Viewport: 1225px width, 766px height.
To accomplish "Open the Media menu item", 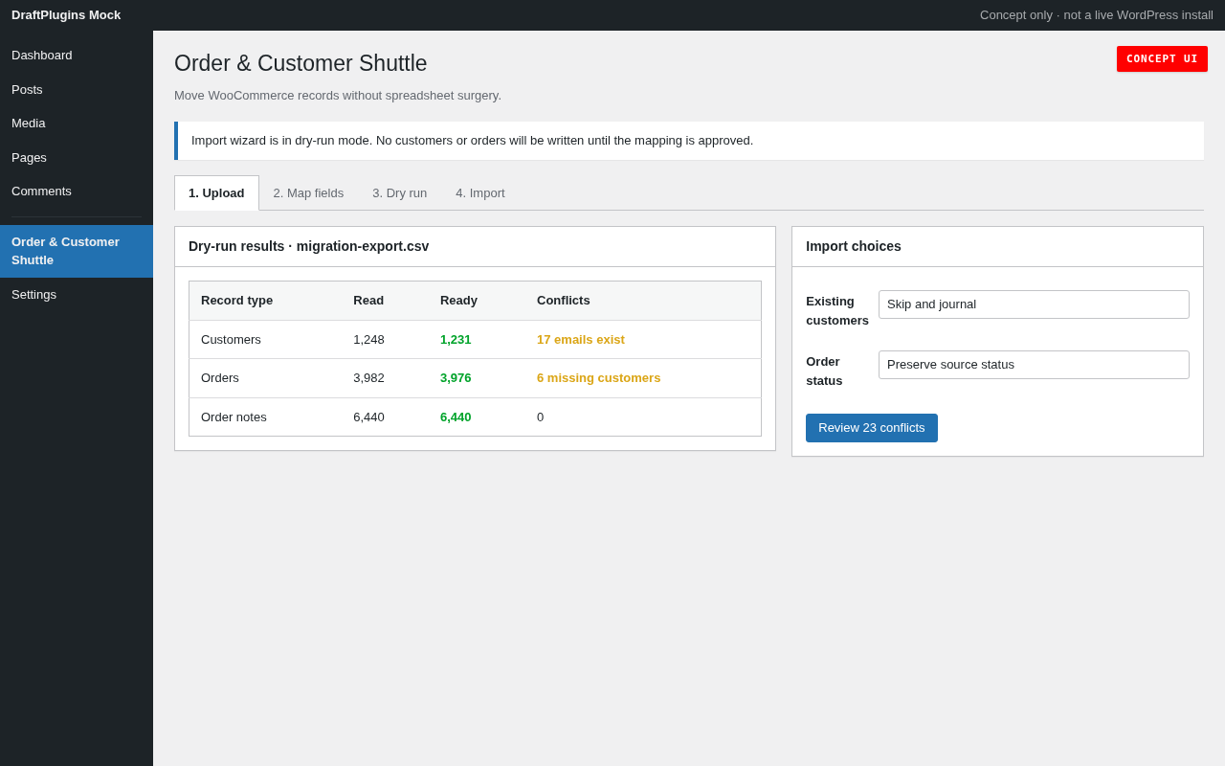I will [77, 124].
